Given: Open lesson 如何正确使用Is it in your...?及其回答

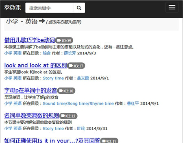Looking at the screenshot, I should click(52, 140).
